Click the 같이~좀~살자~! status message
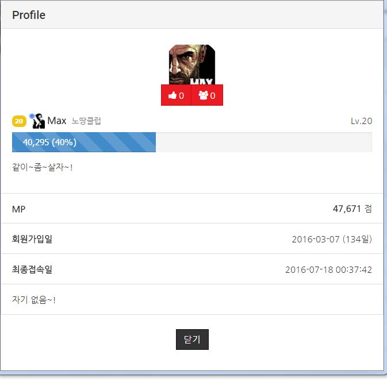 coord(42,167)
